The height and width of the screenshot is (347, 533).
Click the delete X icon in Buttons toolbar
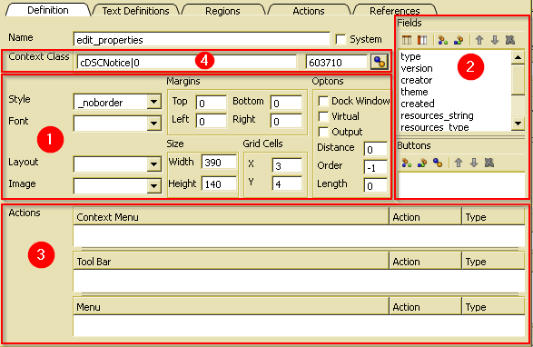pos(489,163)
